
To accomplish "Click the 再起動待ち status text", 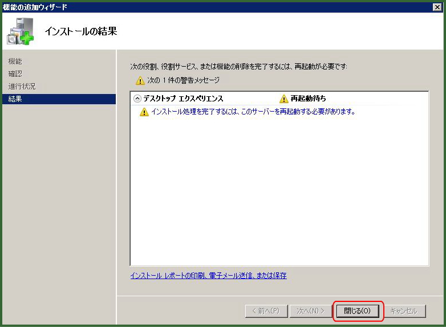I will (308, 99).
